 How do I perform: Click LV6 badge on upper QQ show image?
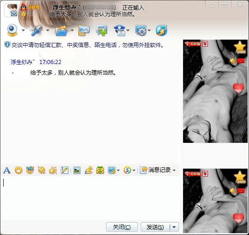[193, 44]
